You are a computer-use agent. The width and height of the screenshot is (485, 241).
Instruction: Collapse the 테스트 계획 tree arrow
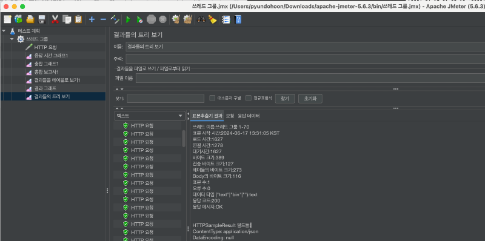pyautogui.click(x=4, y=31)
